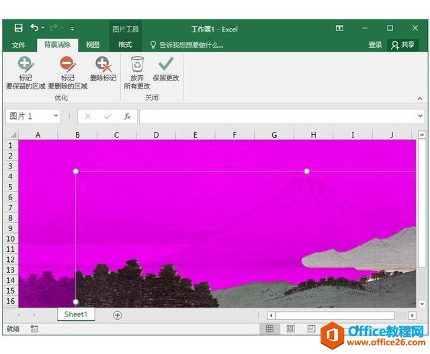
Task: Open the 文件 menu tab
Action: 18,45
